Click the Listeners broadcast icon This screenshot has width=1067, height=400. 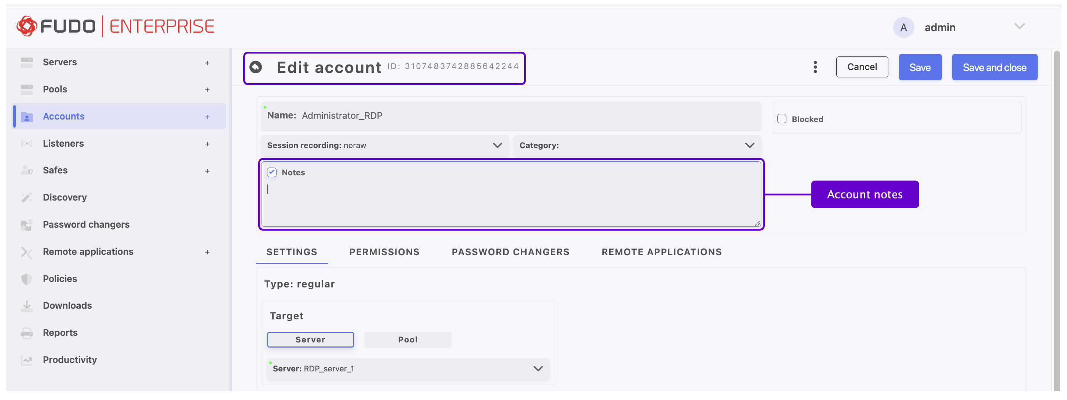coord(27,144)
